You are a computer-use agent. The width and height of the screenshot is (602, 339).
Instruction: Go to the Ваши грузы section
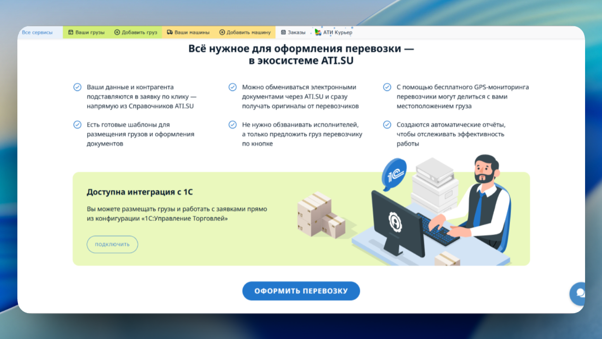click(x=86, y=32)
